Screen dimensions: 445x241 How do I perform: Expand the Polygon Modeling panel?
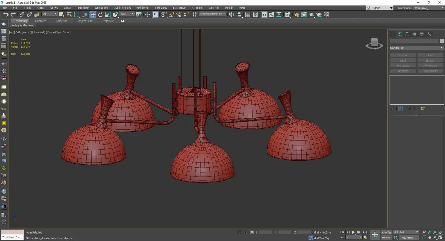(x=23, y=26)
